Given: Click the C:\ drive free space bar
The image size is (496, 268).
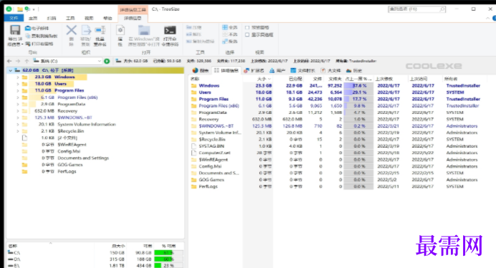Looking at the screenshot, I should pos(168,253).
